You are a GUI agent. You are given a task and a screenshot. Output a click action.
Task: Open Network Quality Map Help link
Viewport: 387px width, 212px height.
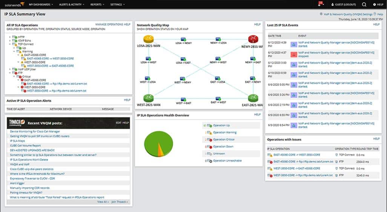[257, 24]
